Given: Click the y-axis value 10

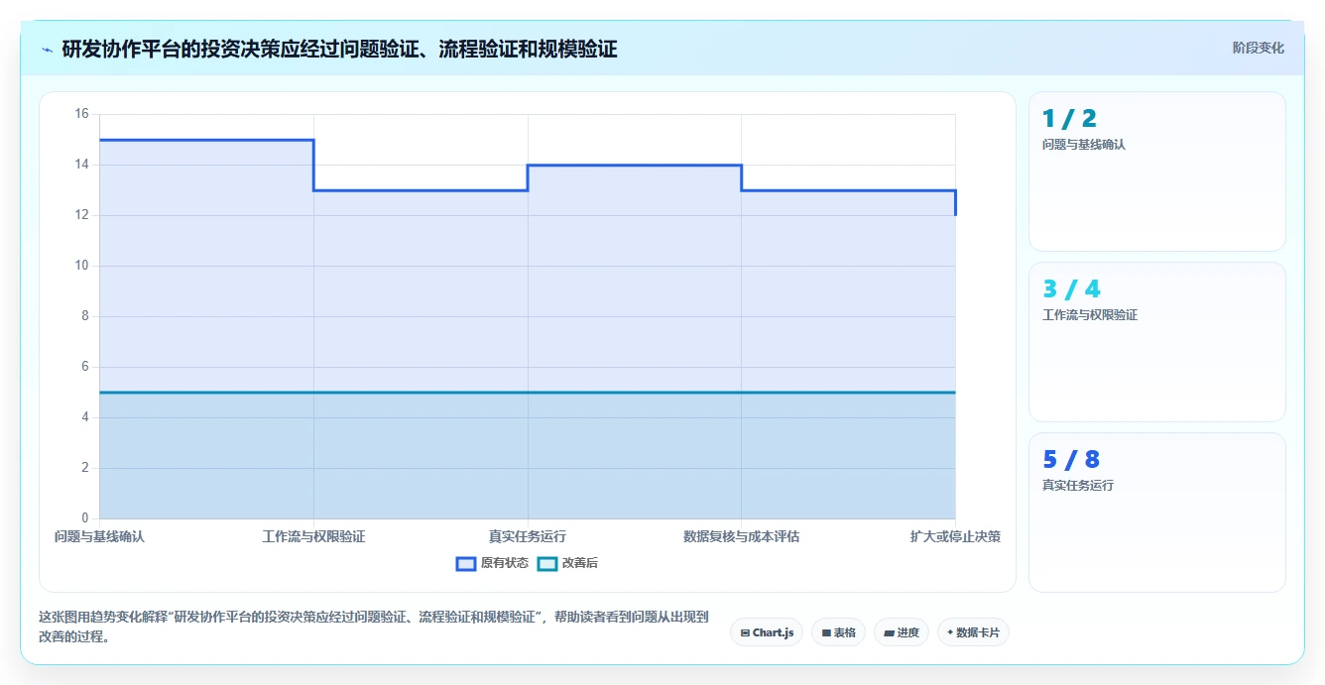Looking at the screenshot, I should point(81,266).
